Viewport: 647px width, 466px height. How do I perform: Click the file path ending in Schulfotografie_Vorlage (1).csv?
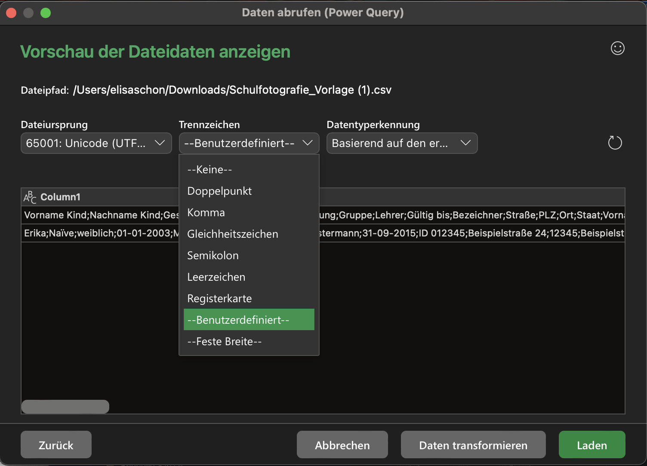(x=232, y=90)
